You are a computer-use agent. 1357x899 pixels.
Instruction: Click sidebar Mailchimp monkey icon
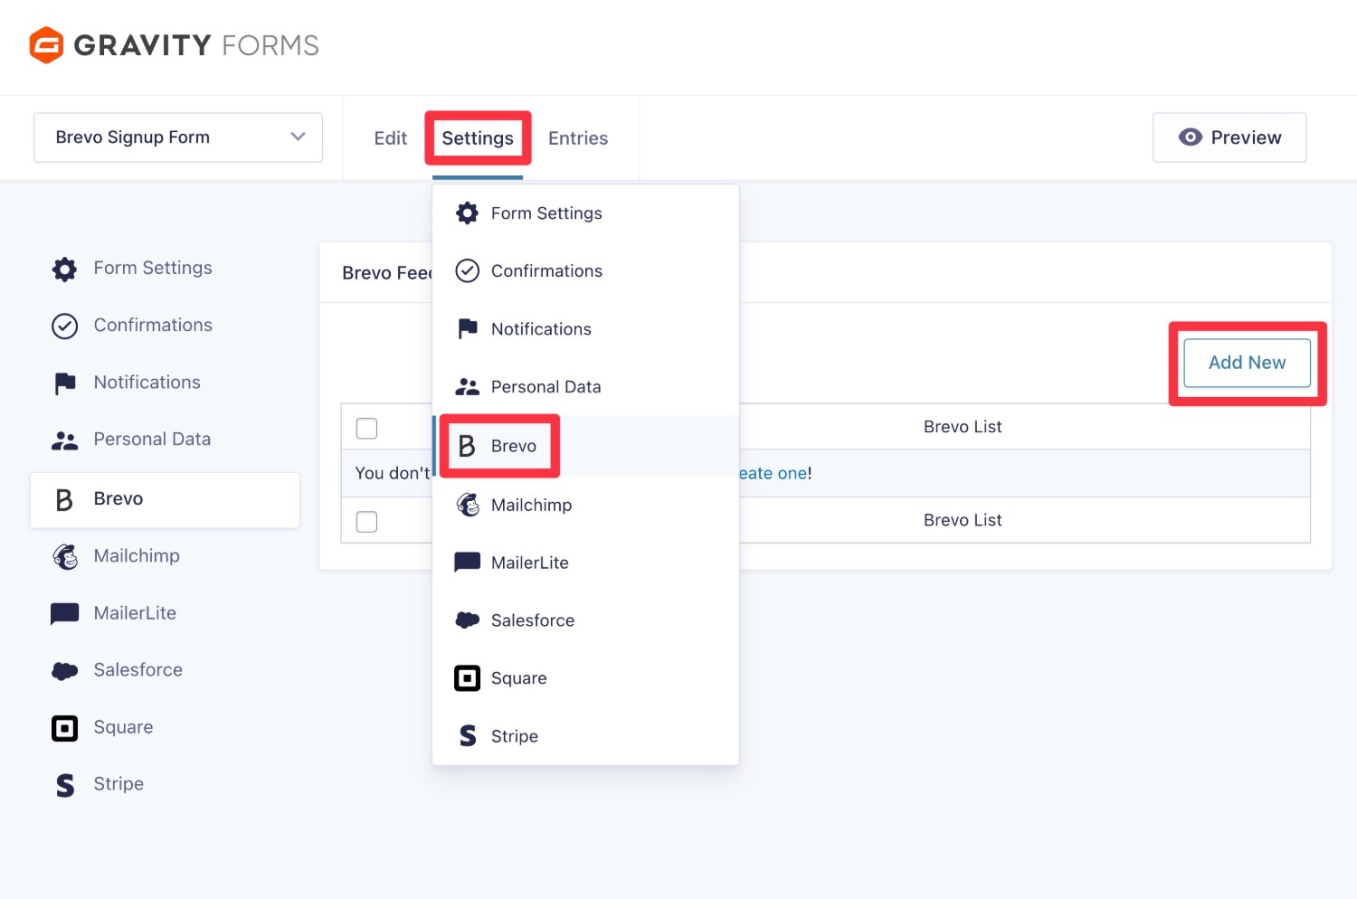pyautogui.click(x=64, y=556)
